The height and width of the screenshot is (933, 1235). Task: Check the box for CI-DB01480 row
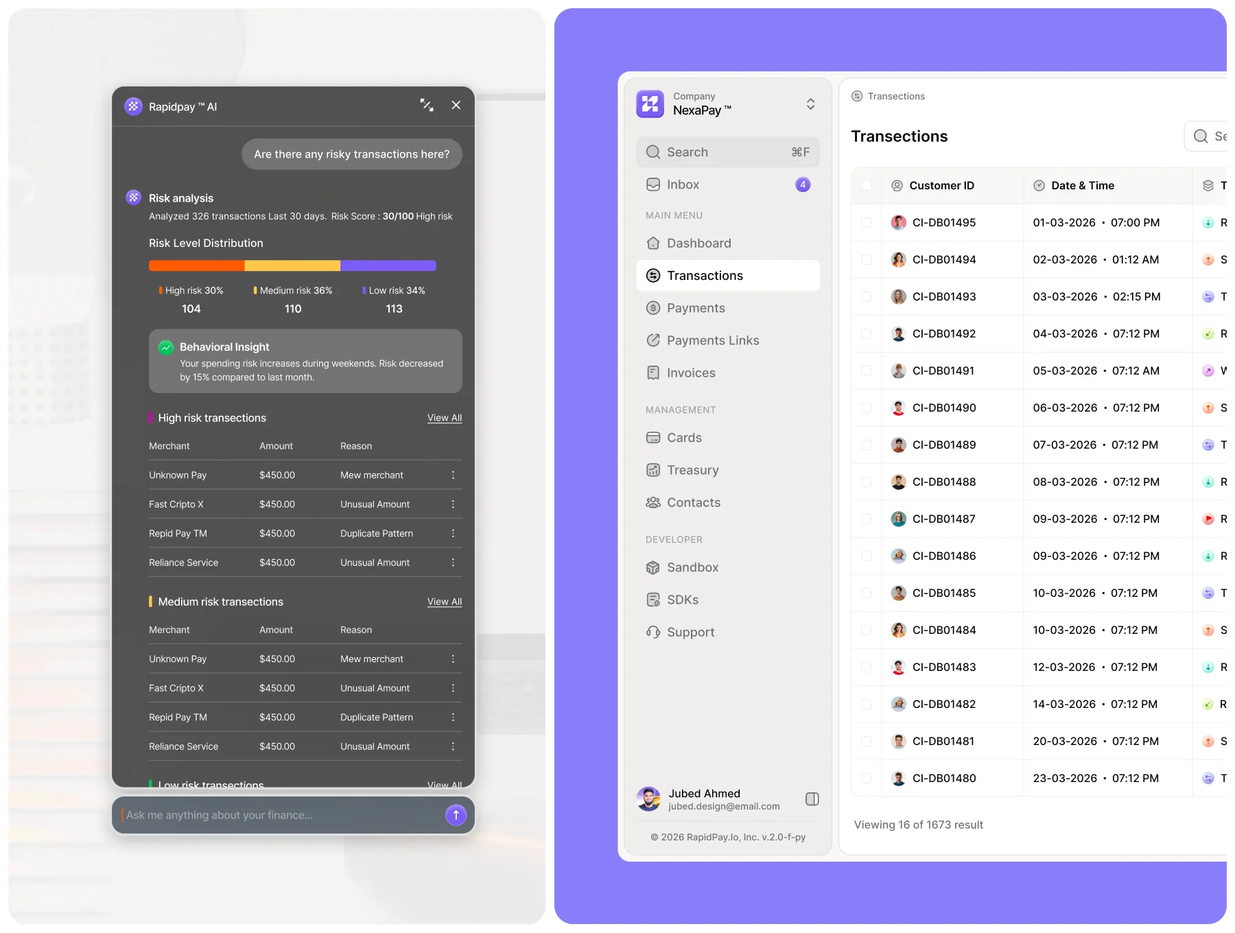pos(867,779)
